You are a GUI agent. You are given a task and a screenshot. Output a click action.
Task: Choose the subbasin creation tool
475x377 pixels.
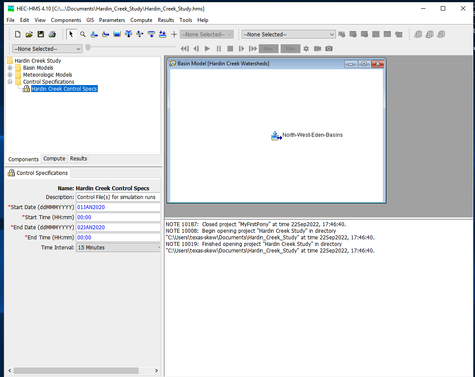tap(94, 34)
